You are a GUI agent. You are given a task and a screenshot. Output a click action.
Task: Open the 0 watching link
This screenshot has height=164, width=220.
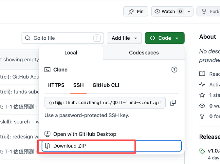(x=214, y=106)
